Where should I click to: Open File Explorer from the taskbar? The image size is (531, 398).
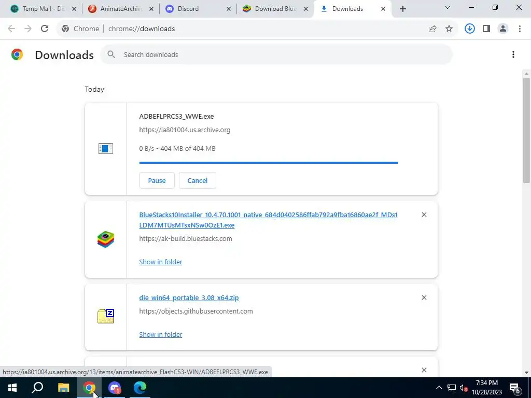point(63,388)
